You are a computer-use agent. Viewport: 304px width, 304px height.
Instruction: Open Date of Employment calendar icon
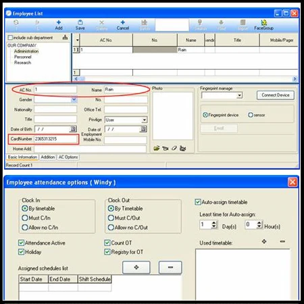click(x=143, y=129)
